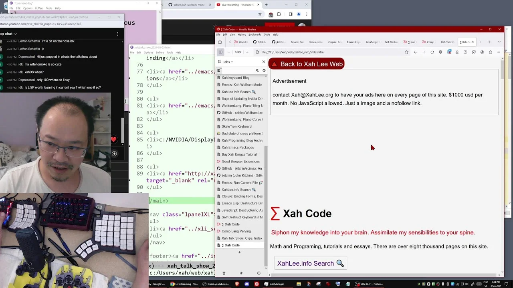Go back with Firefox back arrow
The image size is (513, 288).
[416, 52]
